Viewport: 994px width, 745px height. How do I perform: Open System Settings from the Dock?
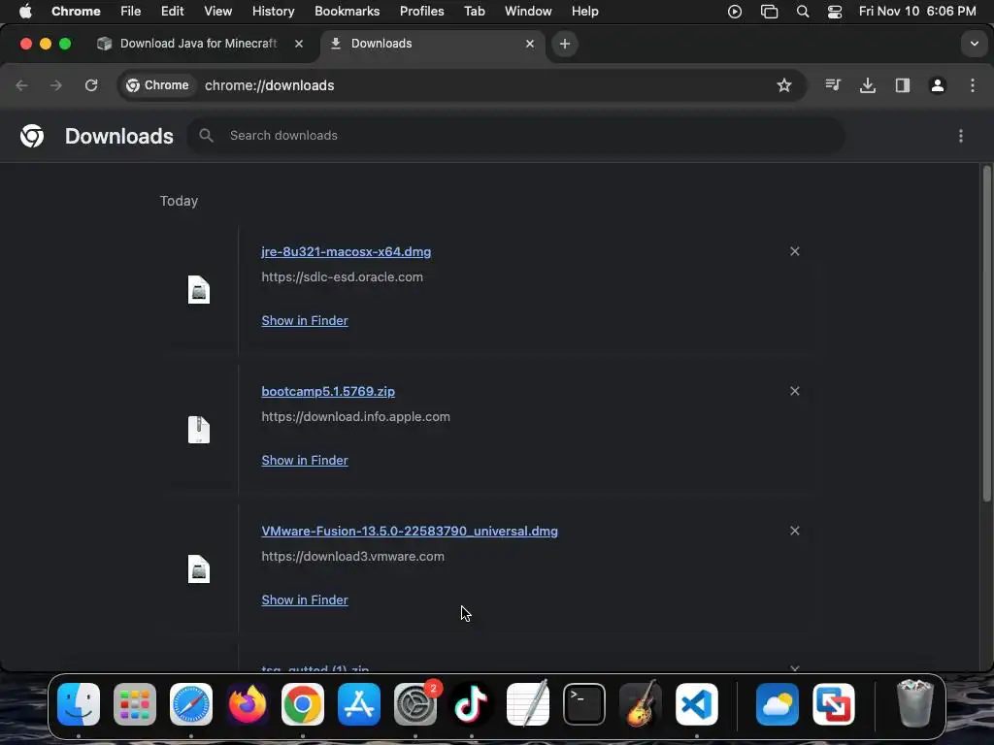pyautogui.click(x=415, y=704)
